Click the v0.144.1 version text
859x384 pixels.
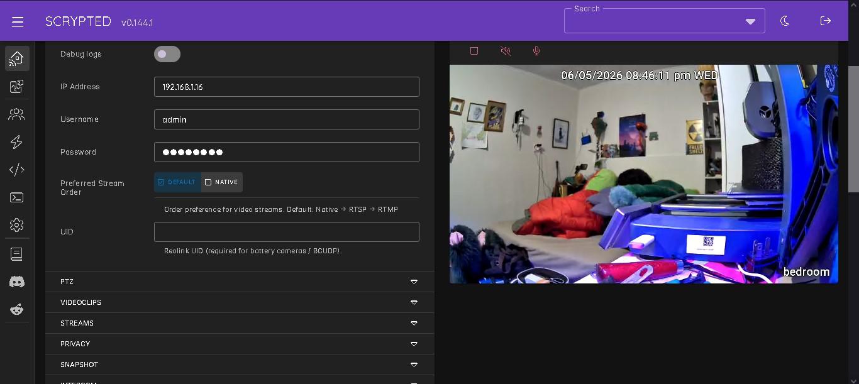[137, 23]
